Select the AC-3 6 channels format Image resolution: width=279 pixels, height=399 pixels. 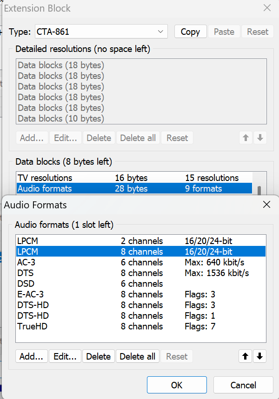pyautogui.click(x=139, y=262)
